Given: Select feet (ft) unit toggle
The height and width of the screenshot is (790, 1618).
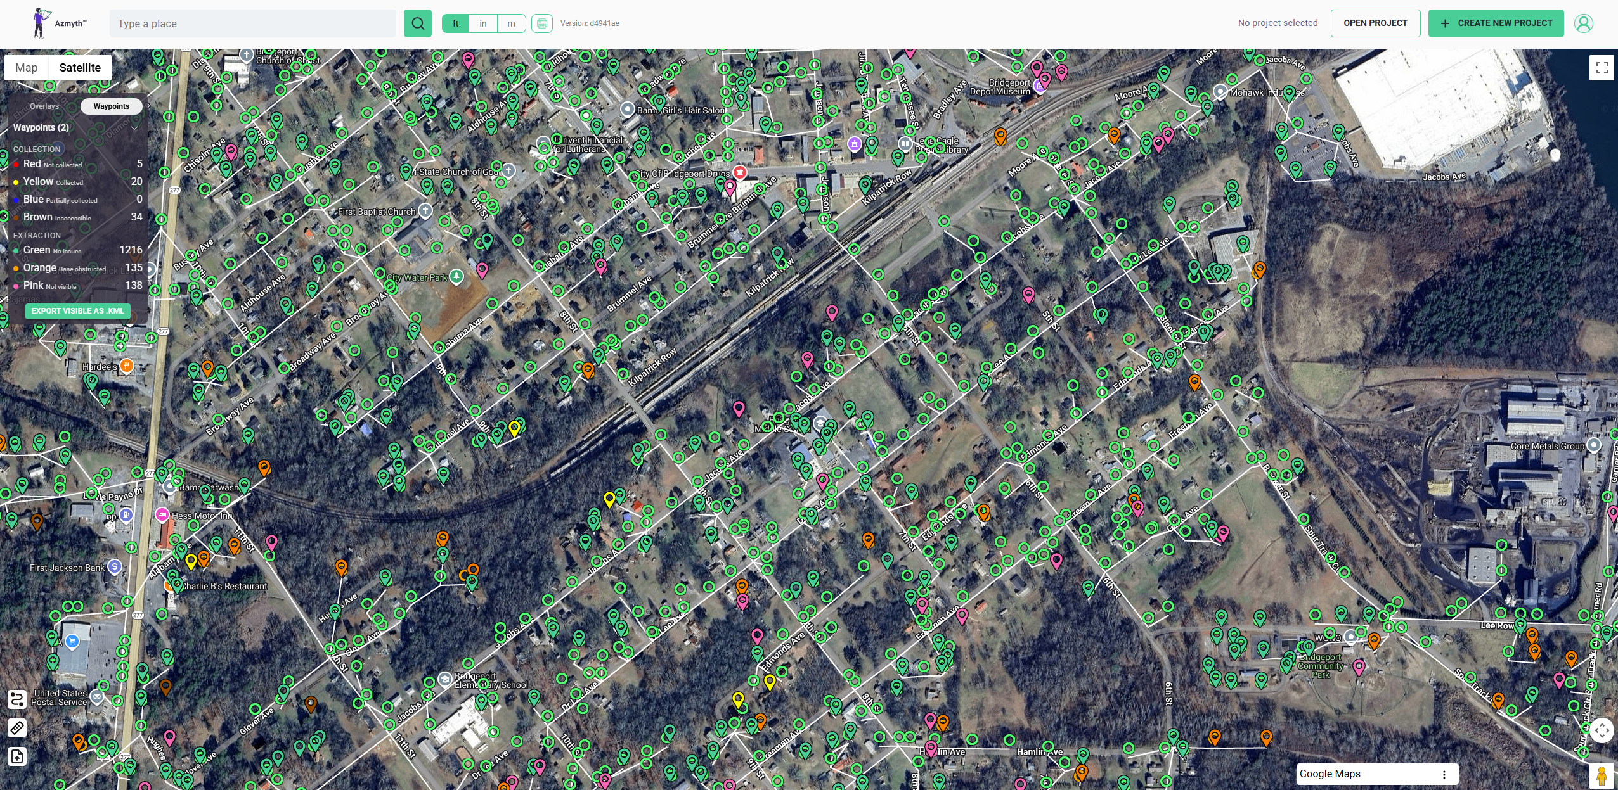Looking at the screenshot, I should click(455, 23).
